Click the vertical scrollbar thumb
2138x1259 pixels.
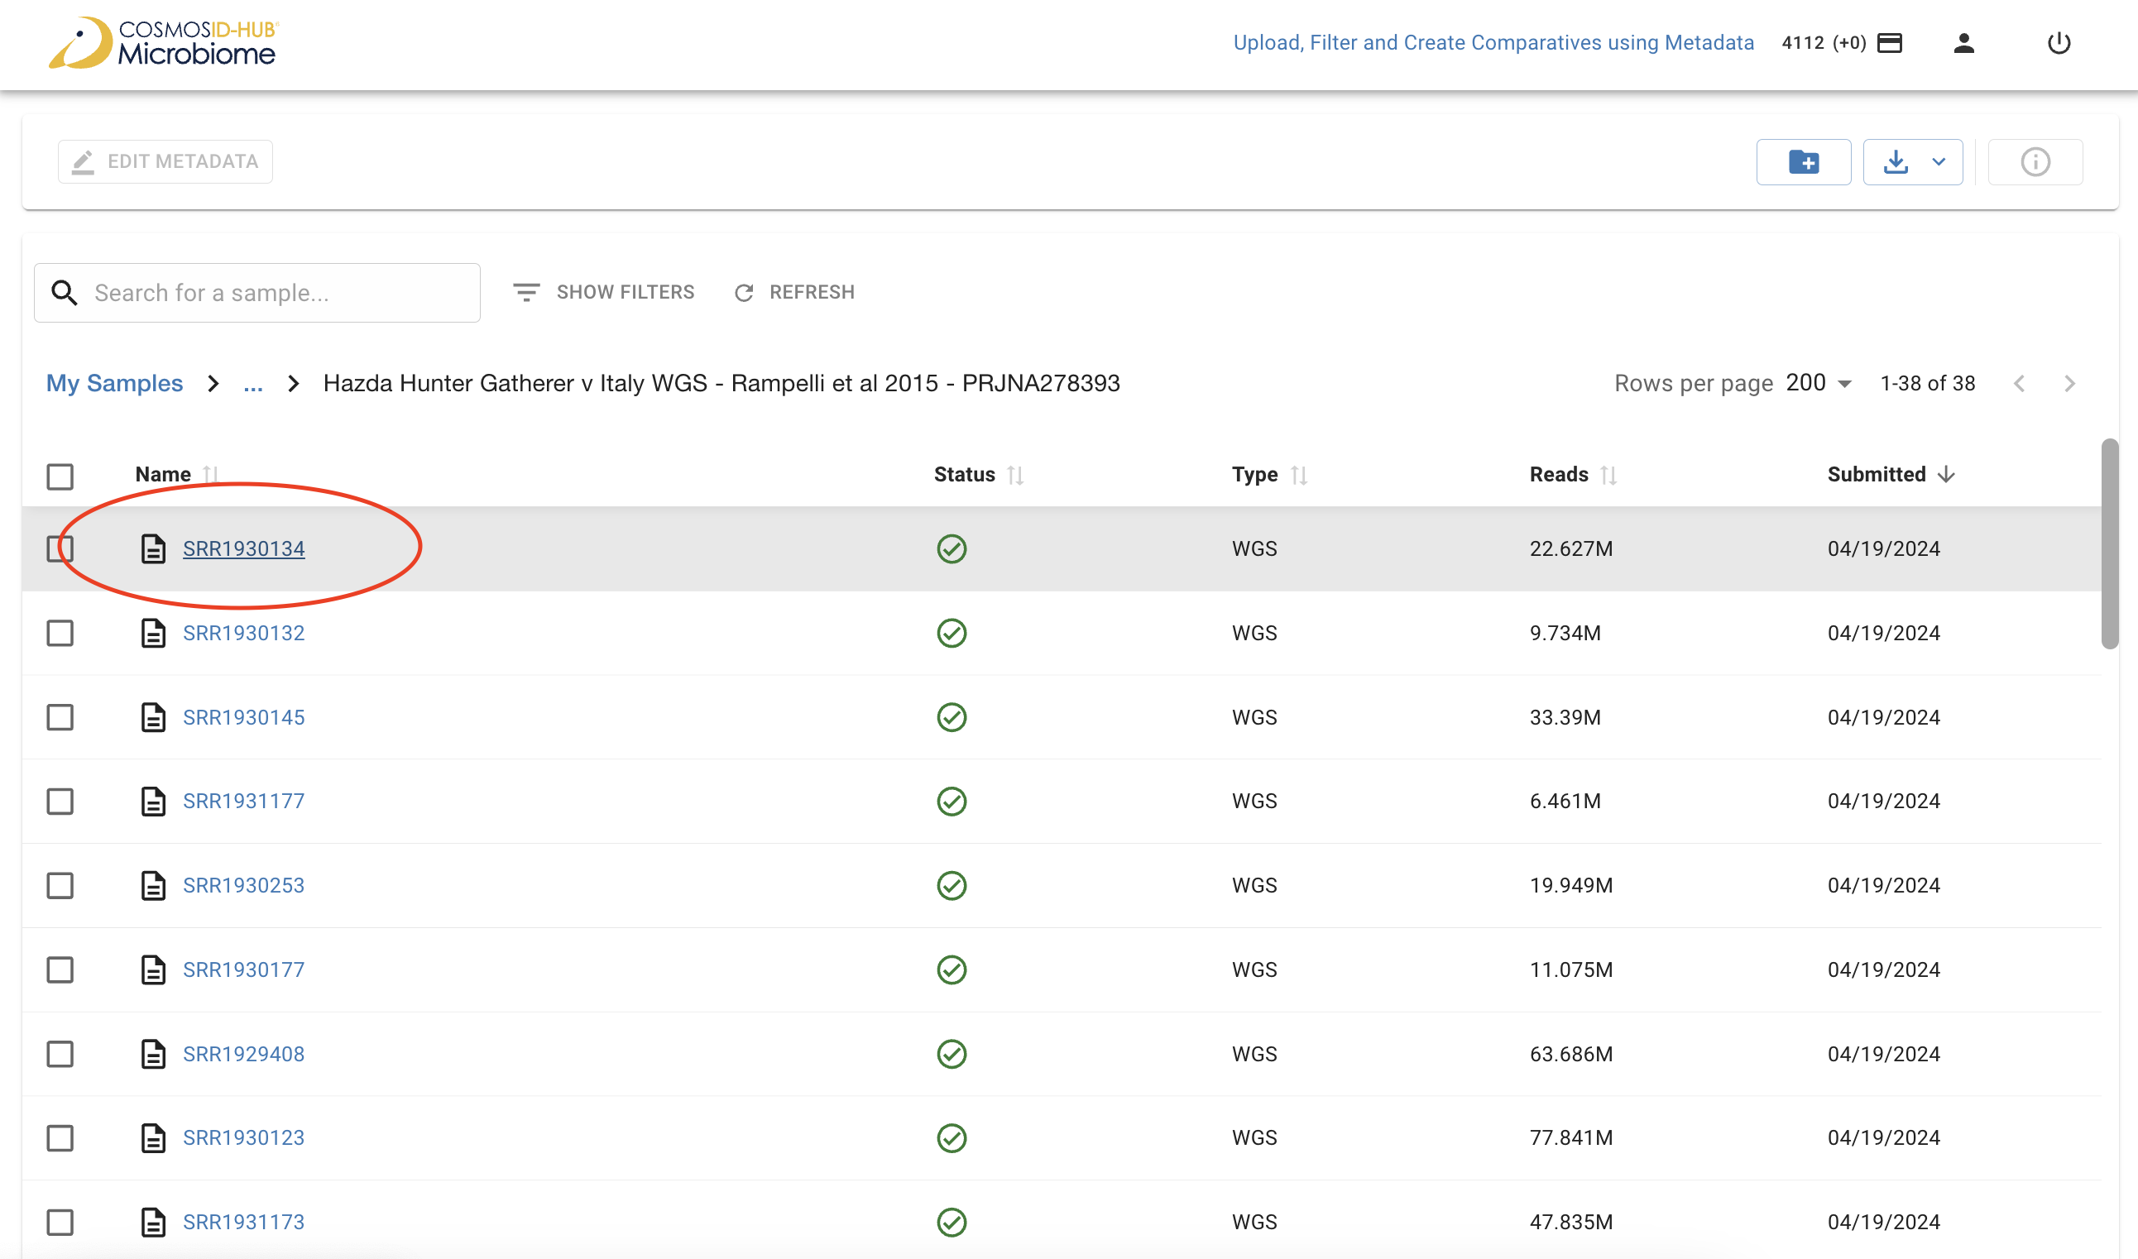(x=2109, y=543)
